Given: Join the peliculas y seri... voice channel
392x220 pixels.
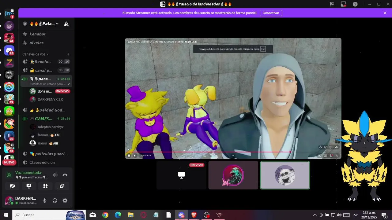Looking at the screenshot, I should tap(46, 154).
